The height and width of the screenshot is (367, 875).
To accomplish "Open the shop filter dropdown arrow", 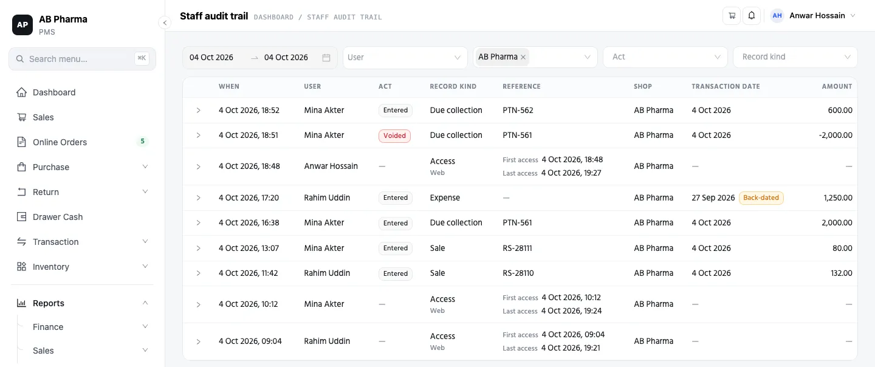I will 588,57.
